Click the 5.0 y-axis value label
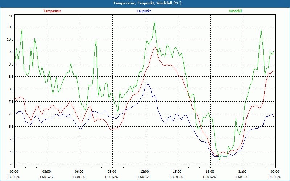This screenshot has width=290, height=181. point(10,164)
